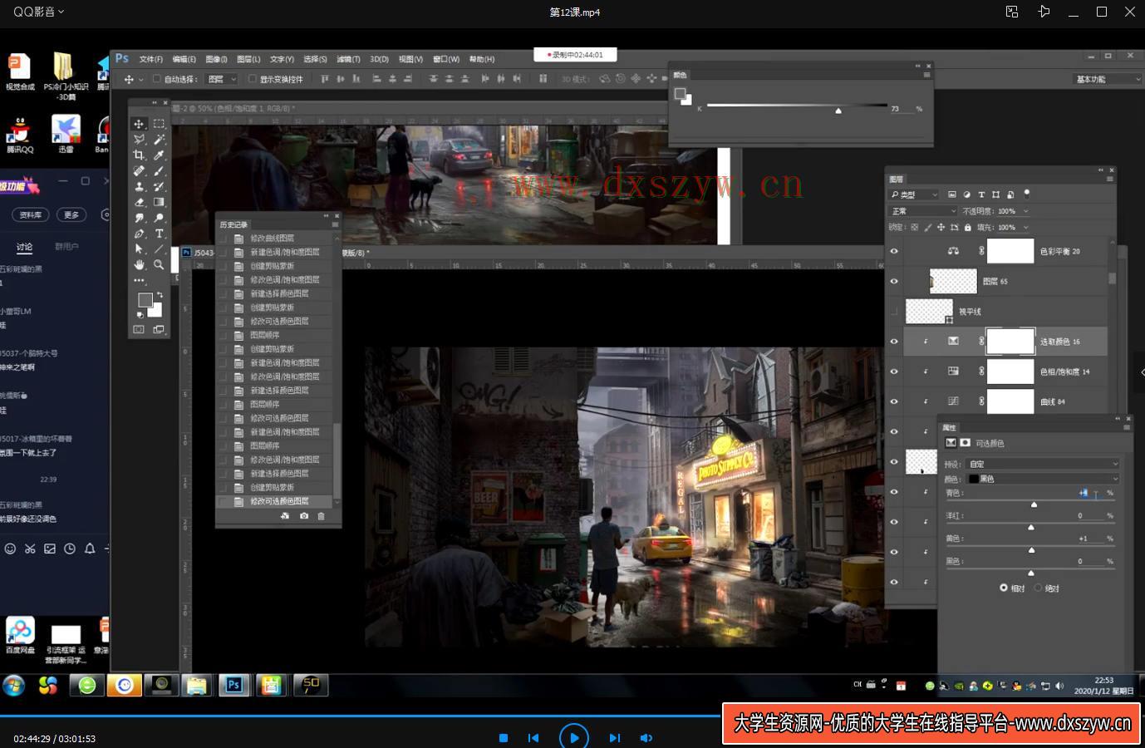Viewport: 1145px width, 748px height.
Task: Select the Zoom magnifier tool
Action: coord(159,265)
